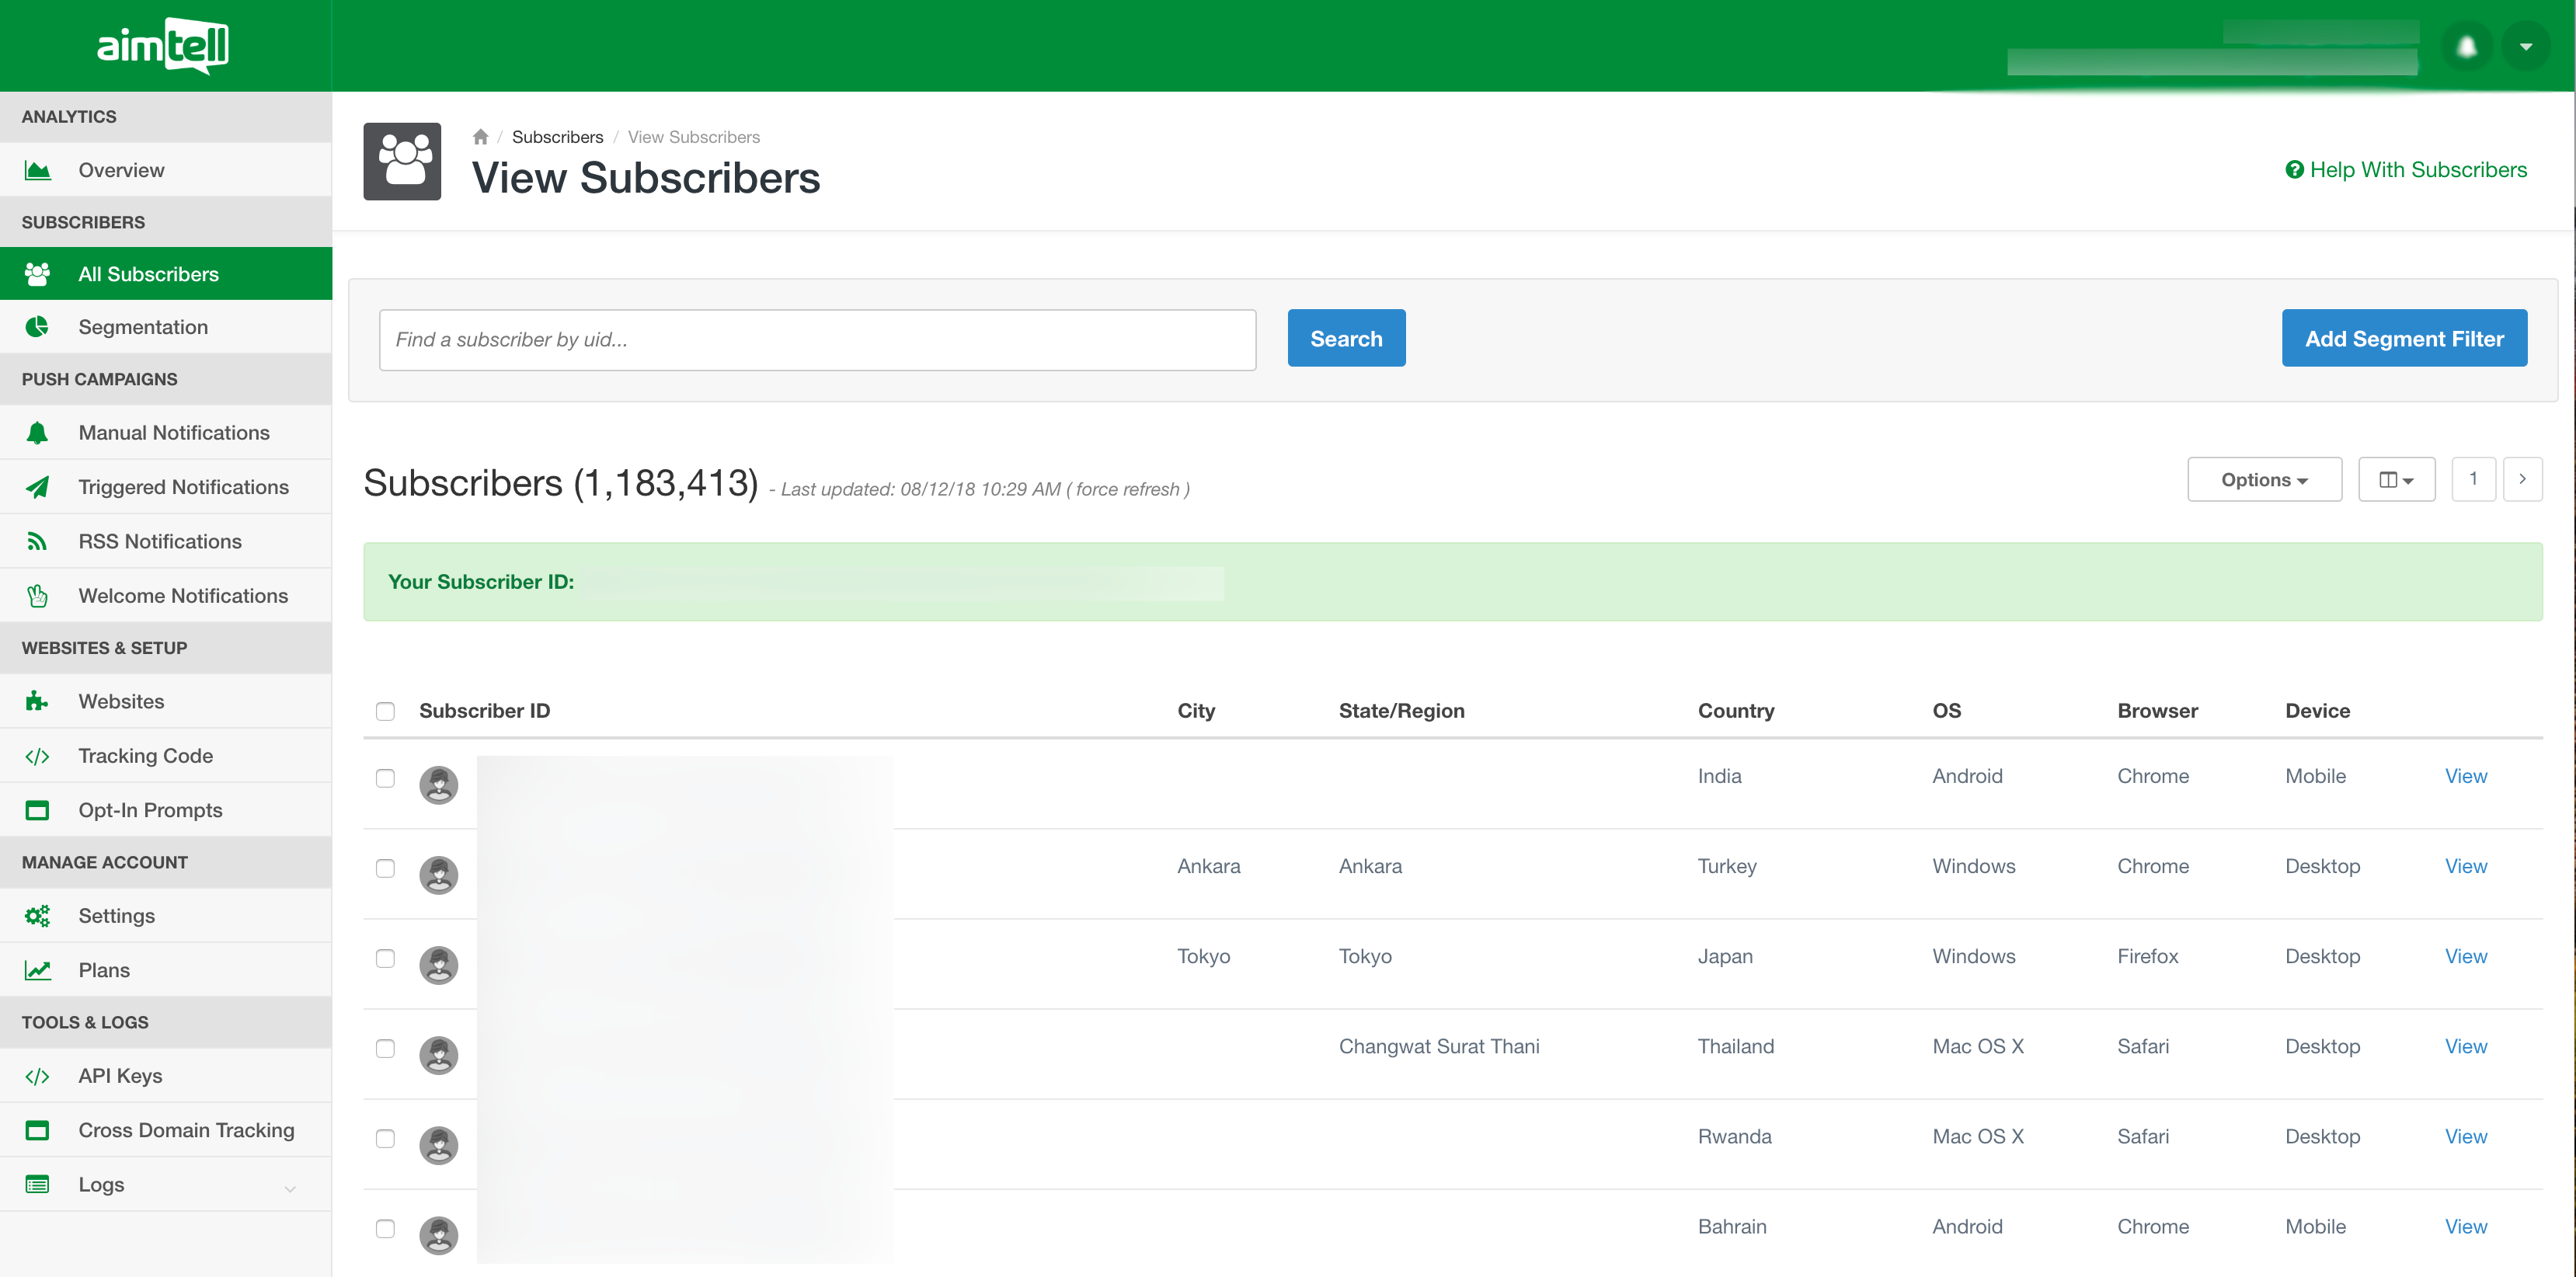Tick the checkbox for the India subscriber row
Screen dimensions: 2576x1277
pos(385,778)
